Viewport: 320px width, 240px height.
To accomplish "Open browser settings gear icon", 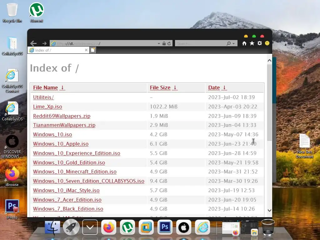I will (259, 43).
